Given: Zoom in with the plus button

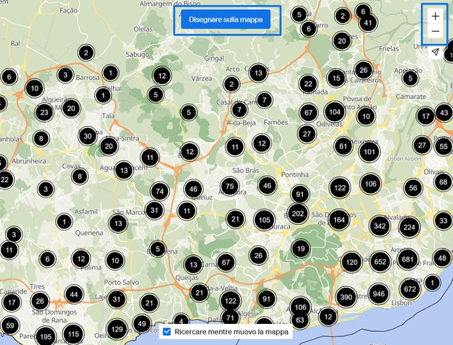Looking at the screenshot, I should (x=435, y=16).
